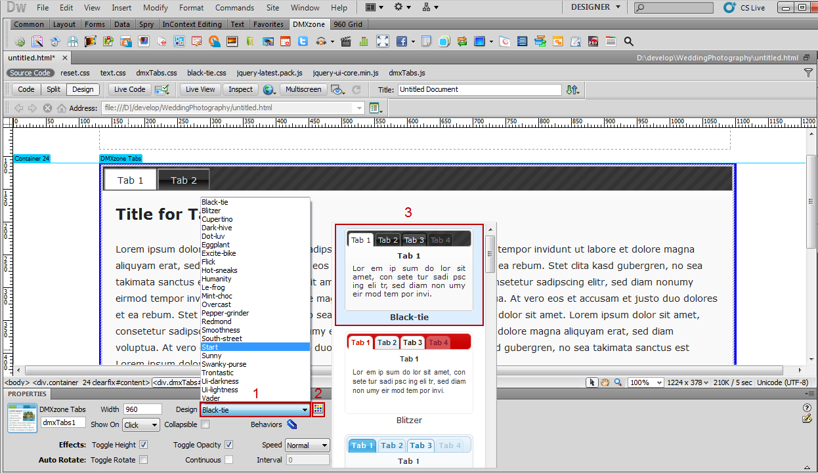The image size is (818, 473).
Task: Click the refresh design view icon
Action: [x=356, y=89]
